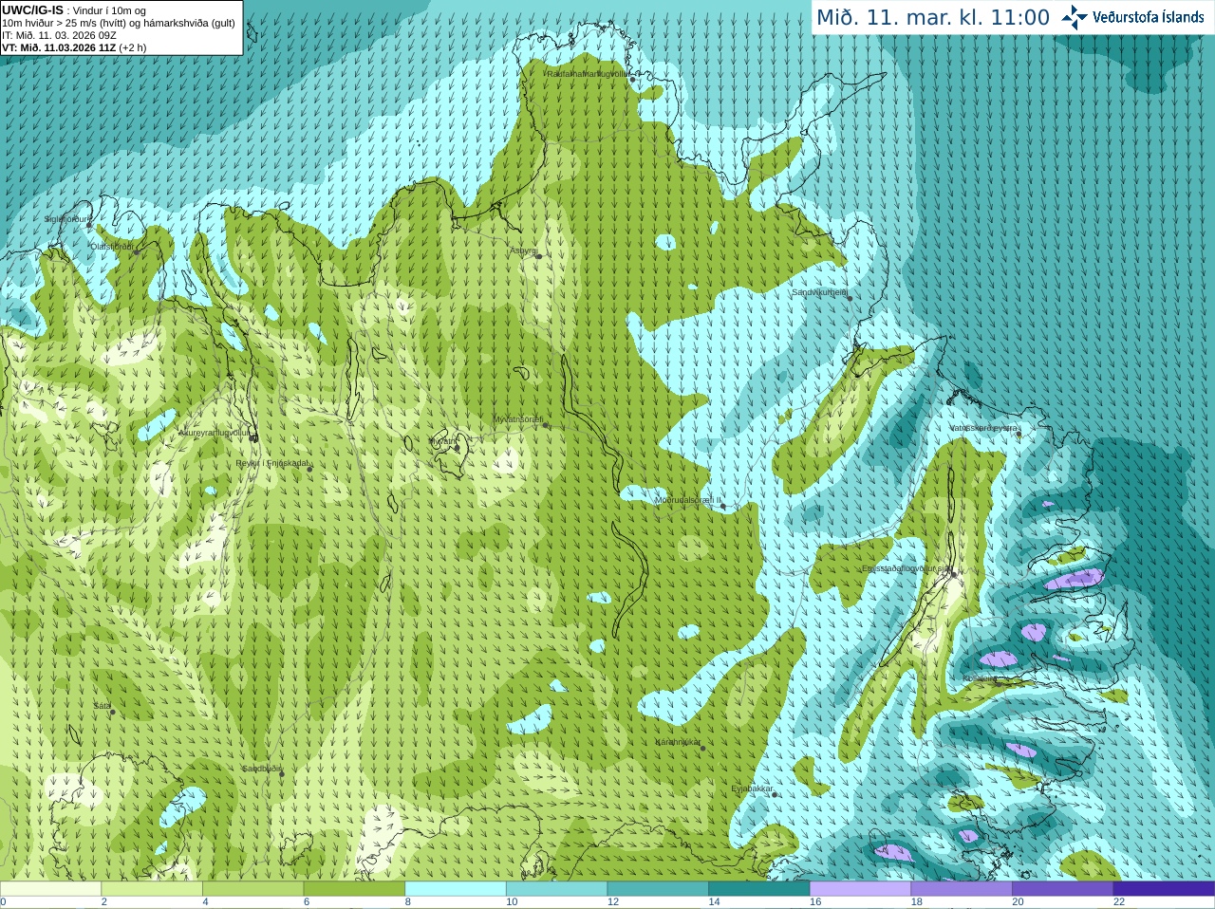Select the Sandbúðir station marker
1215x909 pixels.
[281, 774]
